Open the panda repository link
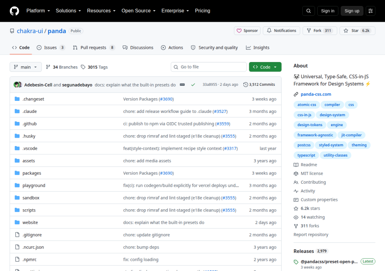Screen dimensions: 385x271 (x=57, y=31)
